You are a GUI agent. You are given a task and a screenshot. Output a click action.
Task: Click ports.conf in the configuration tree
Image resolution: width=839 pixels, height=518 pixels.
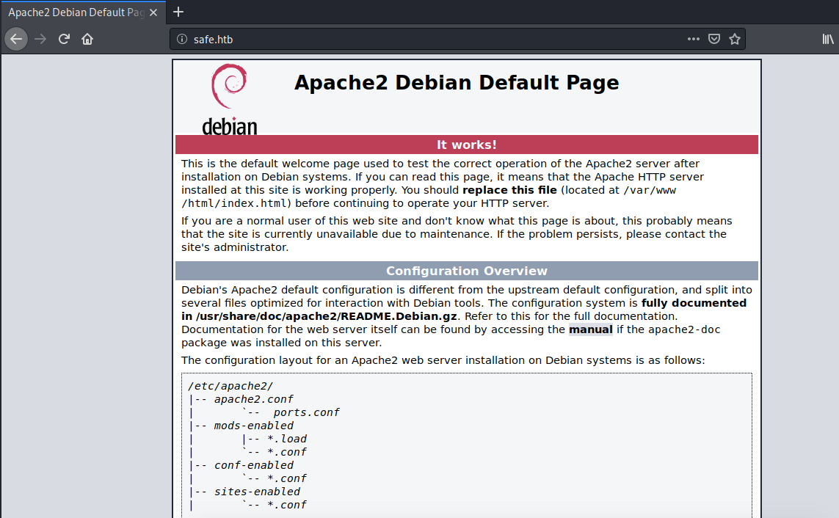306,412
